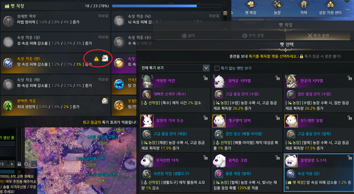Click the 몰랑몰랑 도스터 pet portrait
The width and height of the screenshot is (354, 194).
pyautogui.click(x=291, y=161)
